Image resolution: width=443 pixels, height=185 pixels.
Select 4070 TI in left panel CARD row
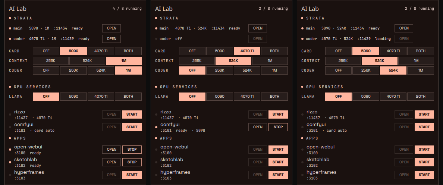click(101, 51)
